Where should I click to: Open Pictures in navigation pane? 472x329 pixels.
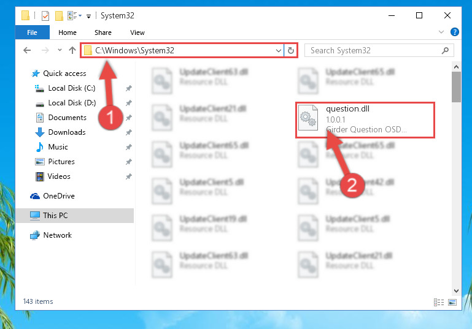[x=61, y=162]
